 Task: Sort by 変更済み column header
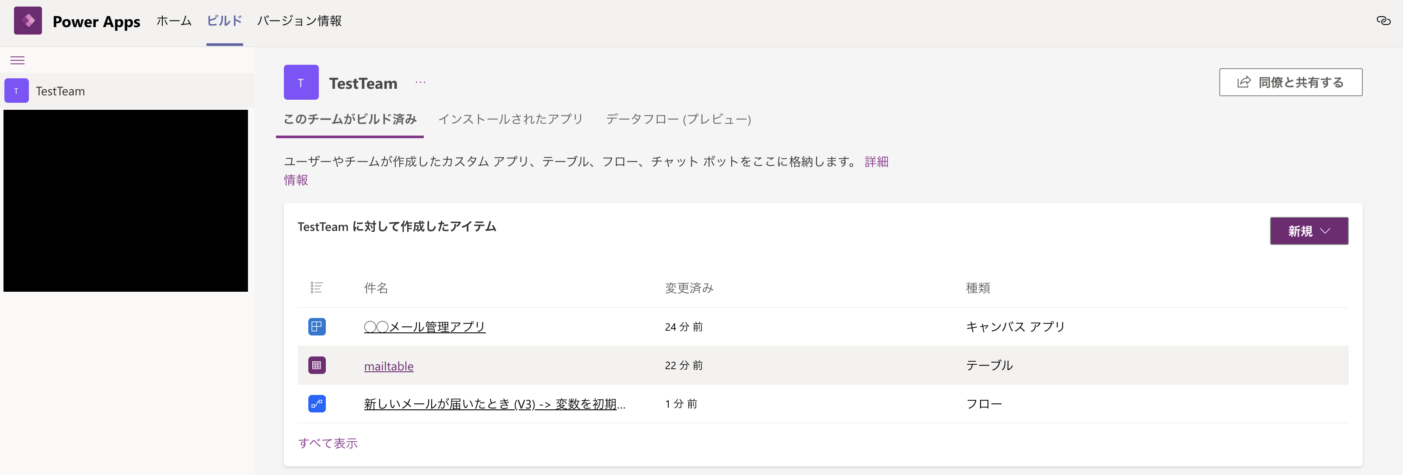pyautogui.click(x=689, y=288)
